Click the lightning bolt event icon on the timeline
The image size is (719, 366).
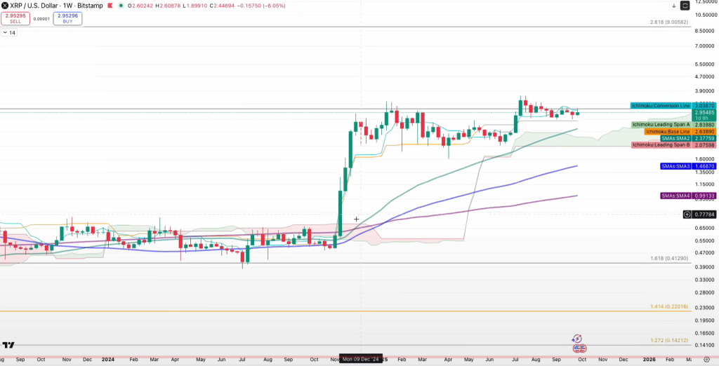[x=577, y=339]
